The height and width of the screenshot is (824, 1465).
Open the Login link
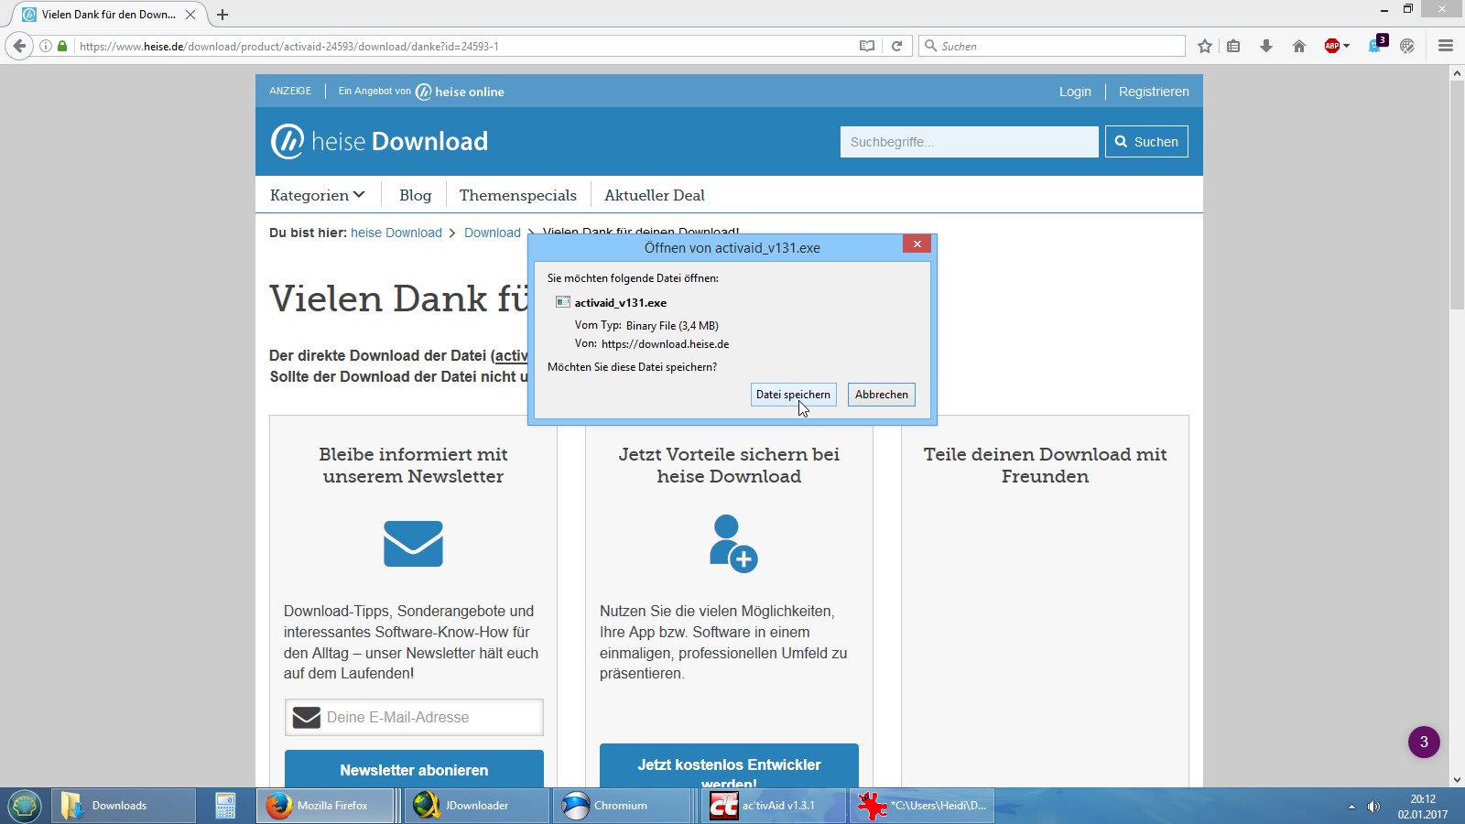(1075, 92)
